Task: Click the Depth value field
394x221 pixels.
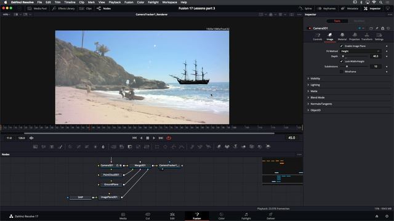Action: (x=376, y=56)
